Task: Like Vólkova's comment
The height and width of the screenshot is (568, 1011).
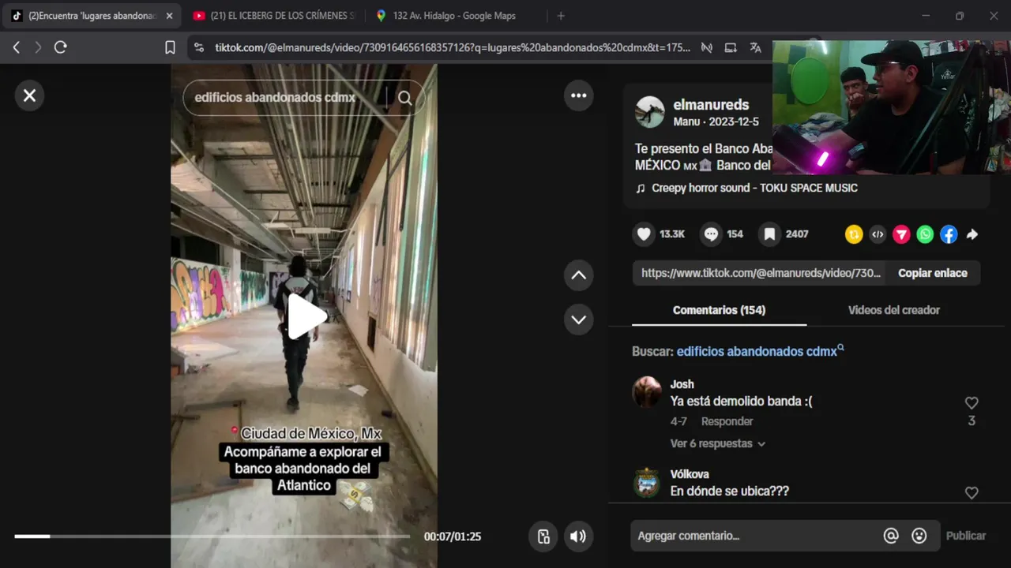Action: (x=972, y=493)
